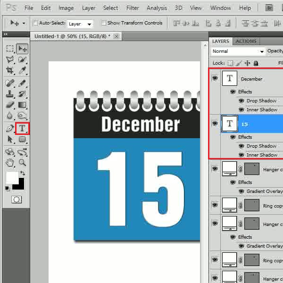Select the Lasso tool
The height and width of the screenshot is (283, 283).
point(10,59)
